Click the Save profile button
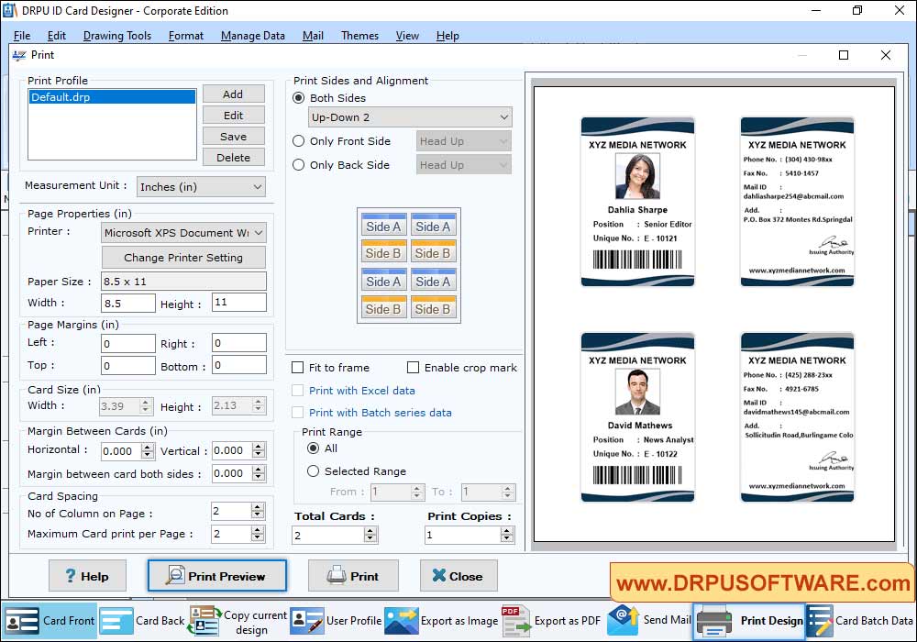The width and height of the screenshot is (917, 642). tap(233, 137)
